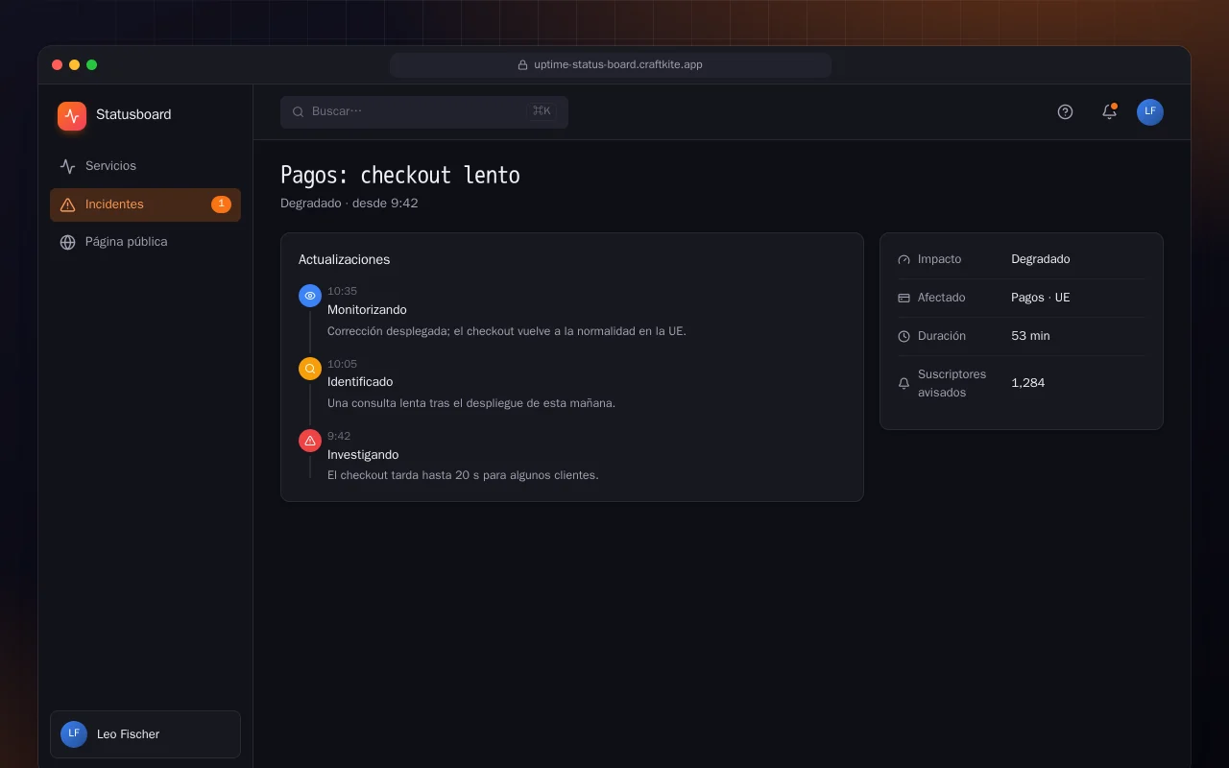Click the Duración clock icon
The height and width of the screenshot is (768, 1229).
click(x=904, y=336)
